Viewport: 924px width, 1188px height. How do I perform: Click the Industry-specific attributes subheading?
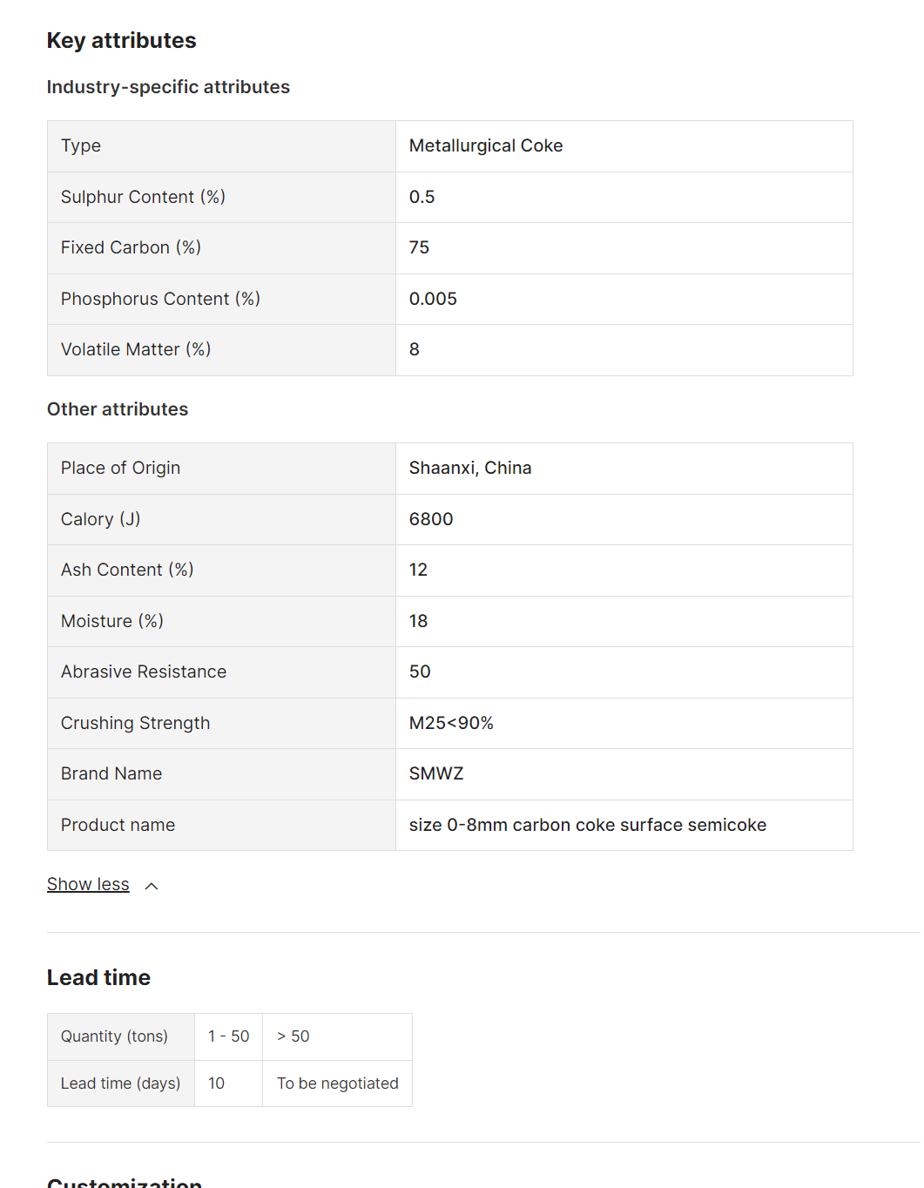pos(168,87)
